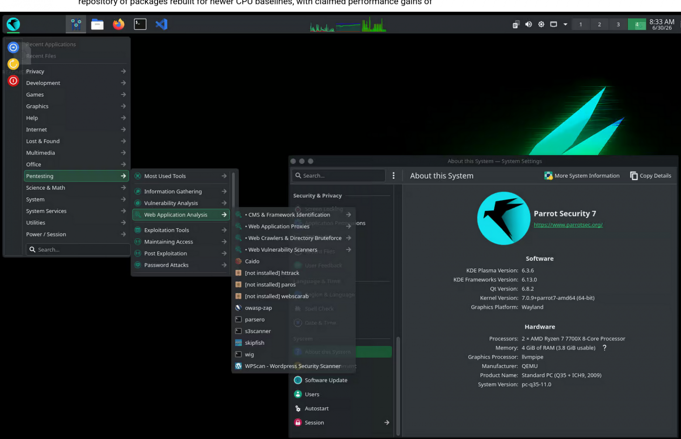The width and height of the screenshot is (681, 439).
Task: Click the yellow reboot icon in launcher
Action: click(x=14, y=64)
